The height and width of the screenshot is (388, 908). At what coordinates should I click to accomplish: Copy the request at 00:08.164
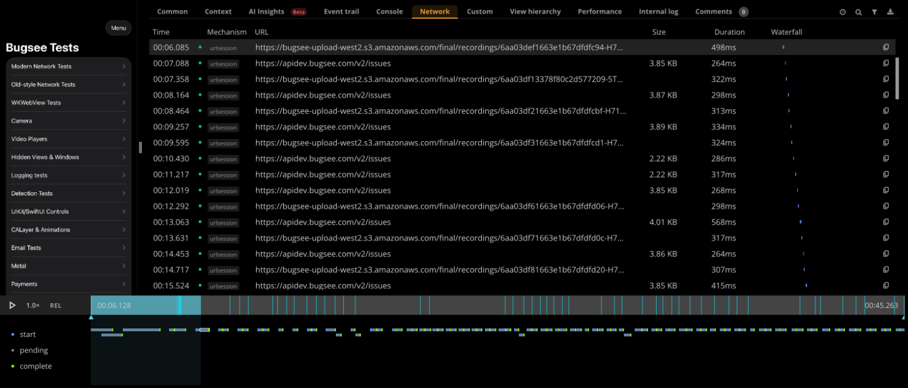(886, 95)
